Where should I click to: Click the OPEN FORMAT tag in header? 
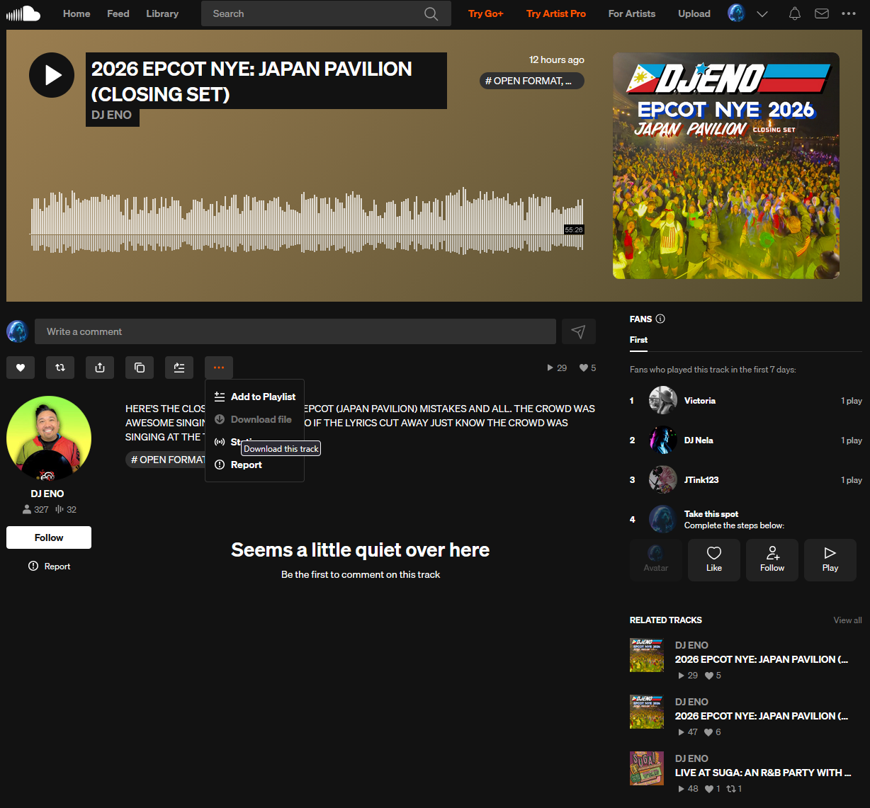[532, 81]
